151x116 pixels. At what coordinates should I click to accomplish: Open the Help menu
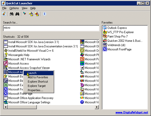[33, 8]
